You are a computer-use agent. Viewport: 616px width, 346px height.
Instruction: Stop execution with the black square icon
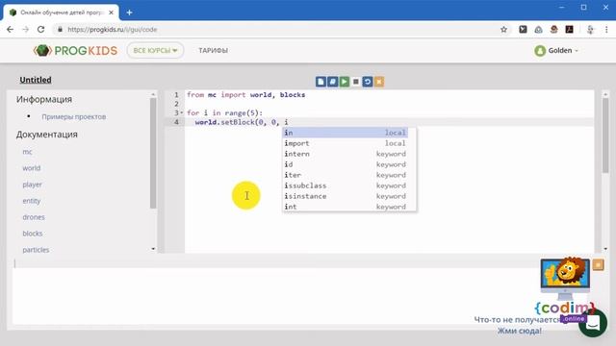coord(356,82)
